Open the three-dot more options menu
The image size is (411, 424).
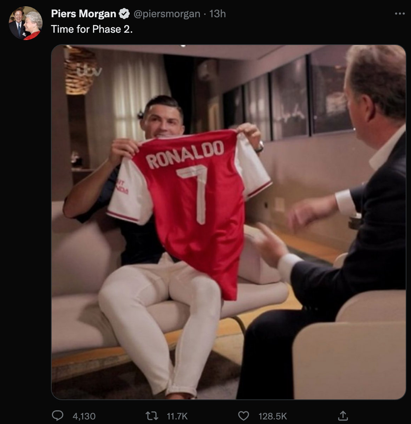pyautogui.click(x=400, y=14)
